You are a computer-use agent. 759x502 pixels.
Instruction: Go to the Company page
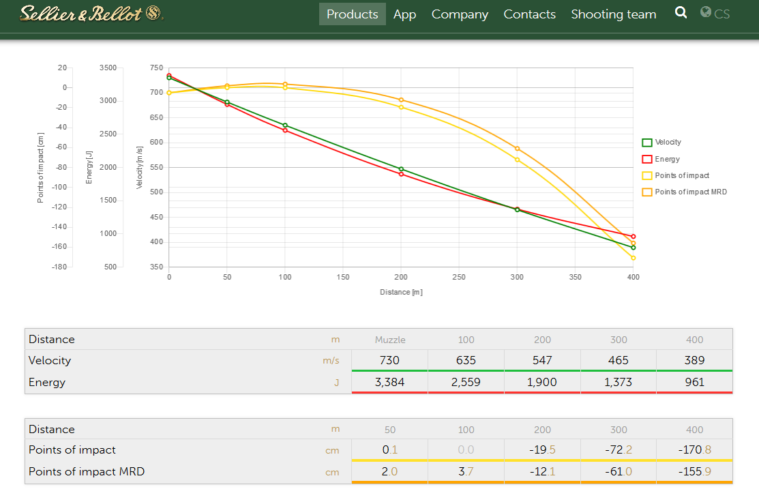pyautogui.click(x=460, y=14)
